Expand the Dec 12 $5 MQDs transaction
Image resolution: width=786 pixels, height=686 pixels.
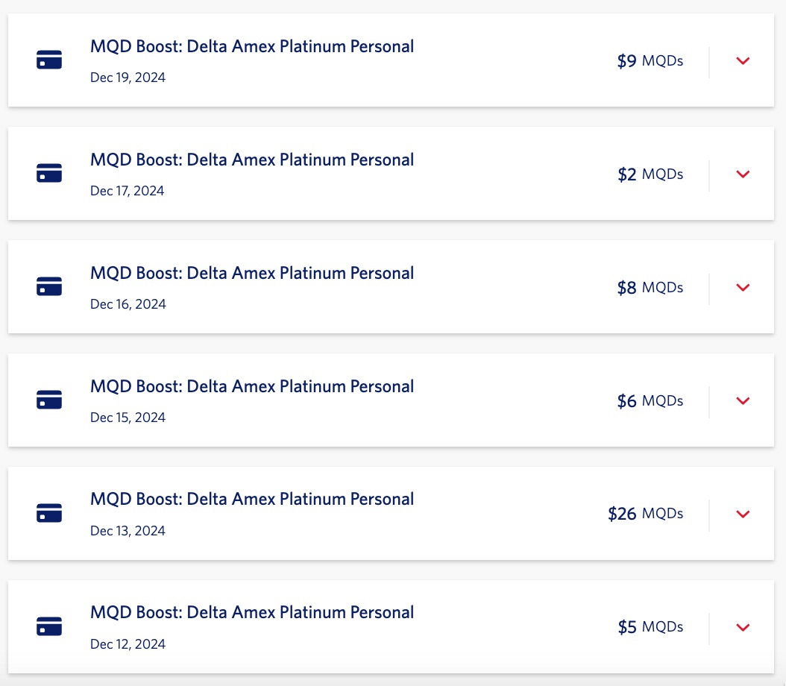click(x=743, y=627)
